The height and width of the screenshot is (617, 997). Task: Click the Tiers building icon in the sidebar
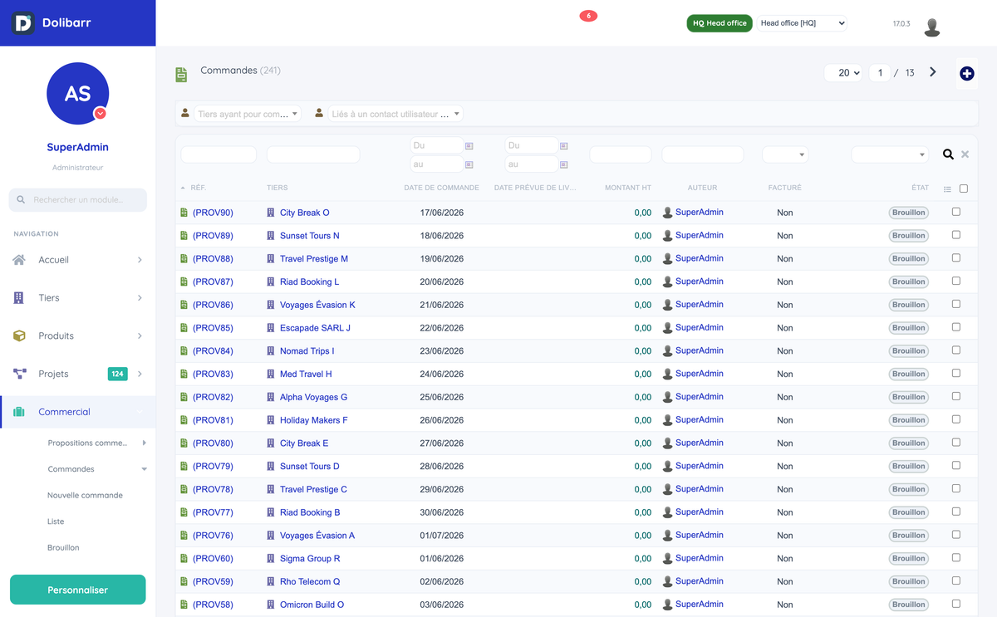coord(19,297)
